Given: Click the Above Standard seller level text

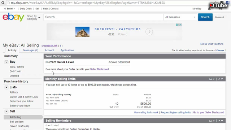Looking at the screenshot, I should click(119, 62).
